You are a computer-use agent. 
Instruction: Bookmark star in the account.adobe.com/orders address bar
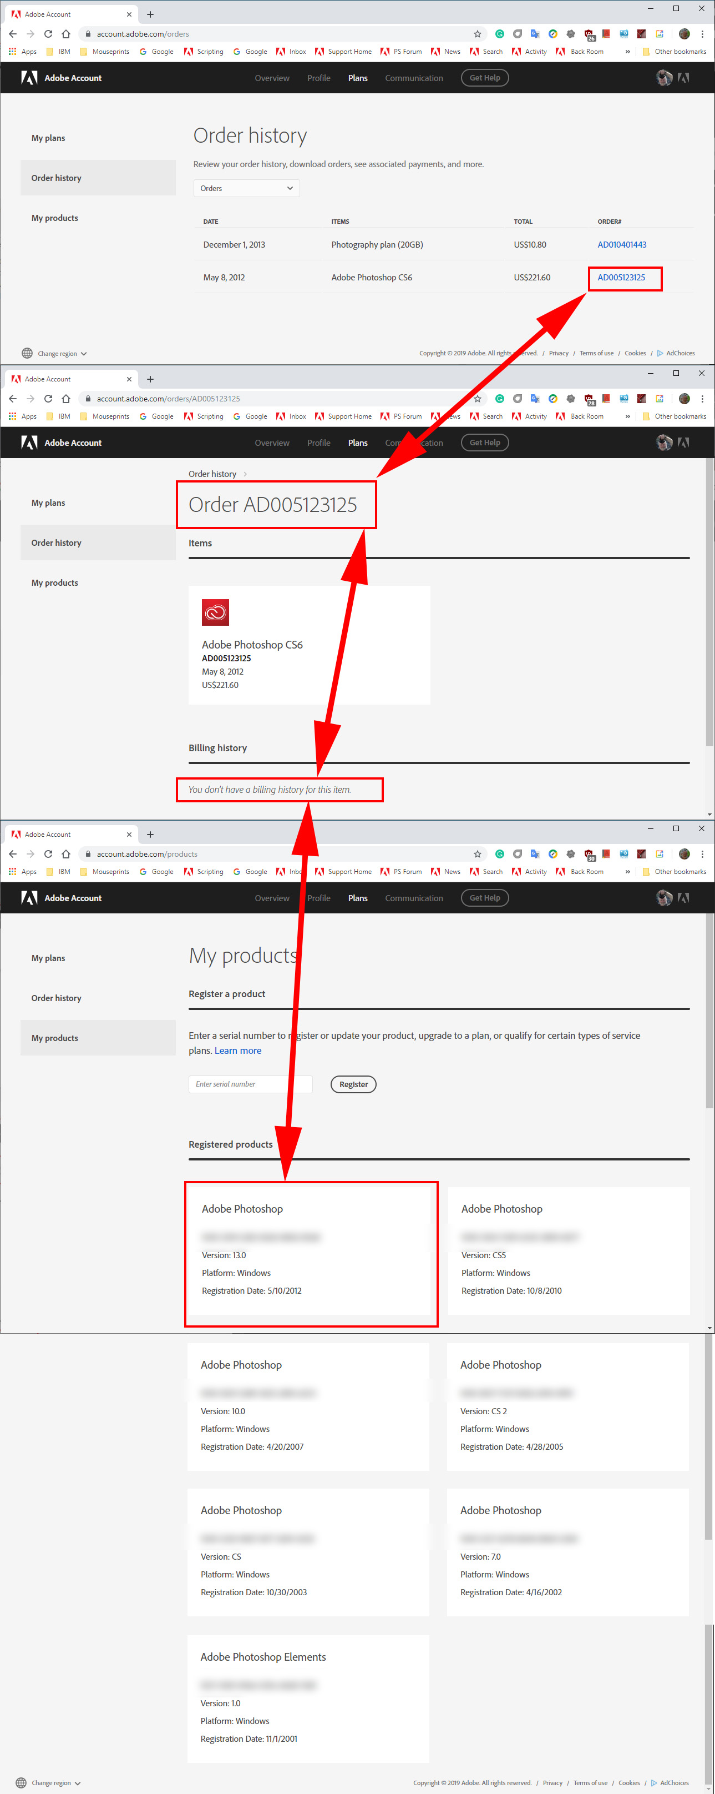477,33
